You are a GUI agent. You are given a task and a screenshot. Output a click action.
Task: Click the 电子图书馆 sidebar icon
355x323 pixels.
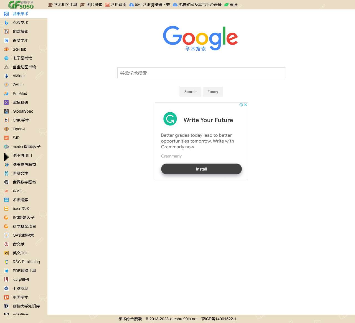click(6, 58)
